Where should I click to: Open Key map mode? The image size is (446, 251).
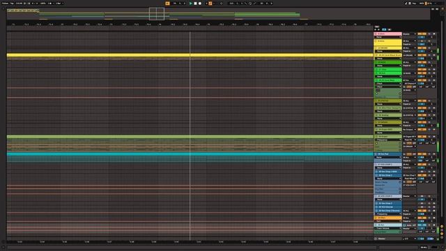coord(415,3)
